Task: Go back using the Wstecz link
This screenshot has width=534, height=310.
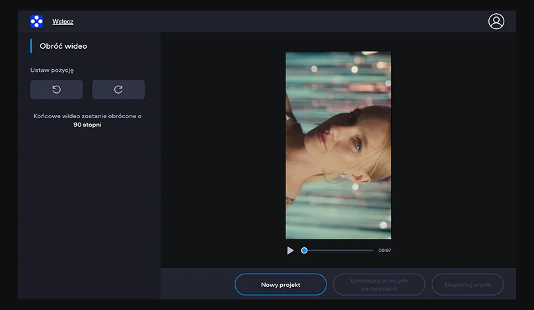Action: (63, 22)
